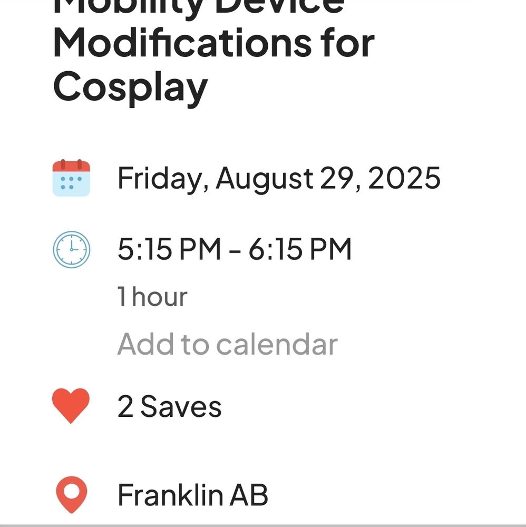
Task: Click the year 2025 in date
Action: click(x=404, y=178)
